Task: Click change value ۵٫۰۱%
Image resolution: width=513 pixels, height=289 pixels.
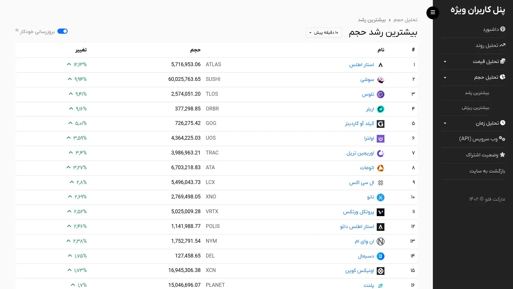Action: click(x=81, y=123)
